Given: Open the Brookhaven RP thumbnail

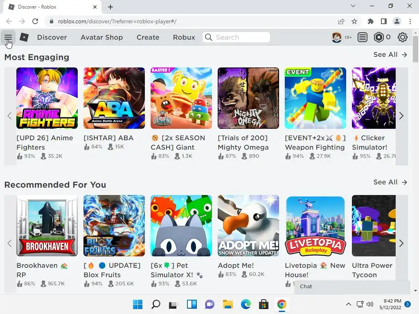Looking at the screenshot, I should 47,226.
